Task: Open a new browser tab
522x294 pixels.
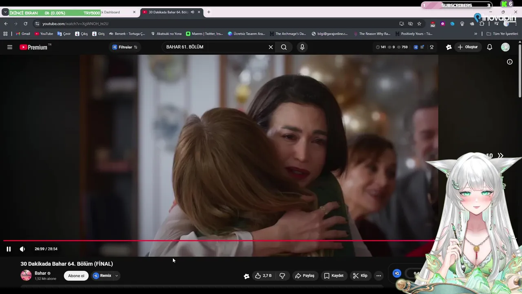Action: pos(209,12)
